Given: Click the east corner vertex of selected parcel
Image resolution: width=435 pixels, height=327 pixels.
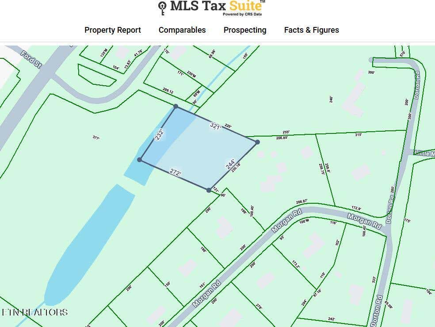Looking at the screenshot, I should [257, 142].
